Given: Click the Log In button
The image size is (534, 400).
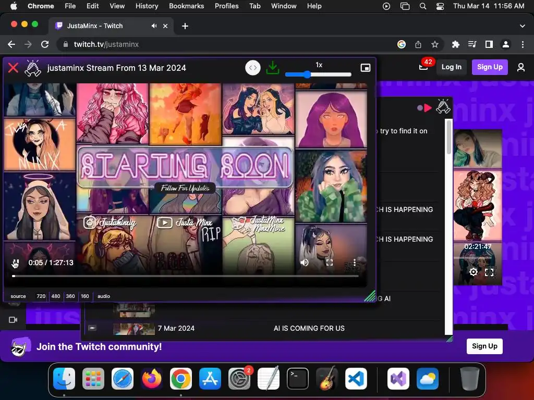Looking at the screenshot, I should tap(451, 67).
